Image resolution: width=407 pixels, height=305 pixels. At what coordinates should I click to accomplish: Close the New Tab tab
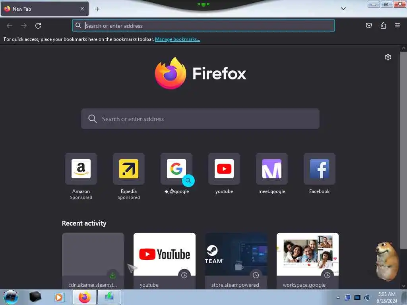pyautogui.click(x=82, y=9)
